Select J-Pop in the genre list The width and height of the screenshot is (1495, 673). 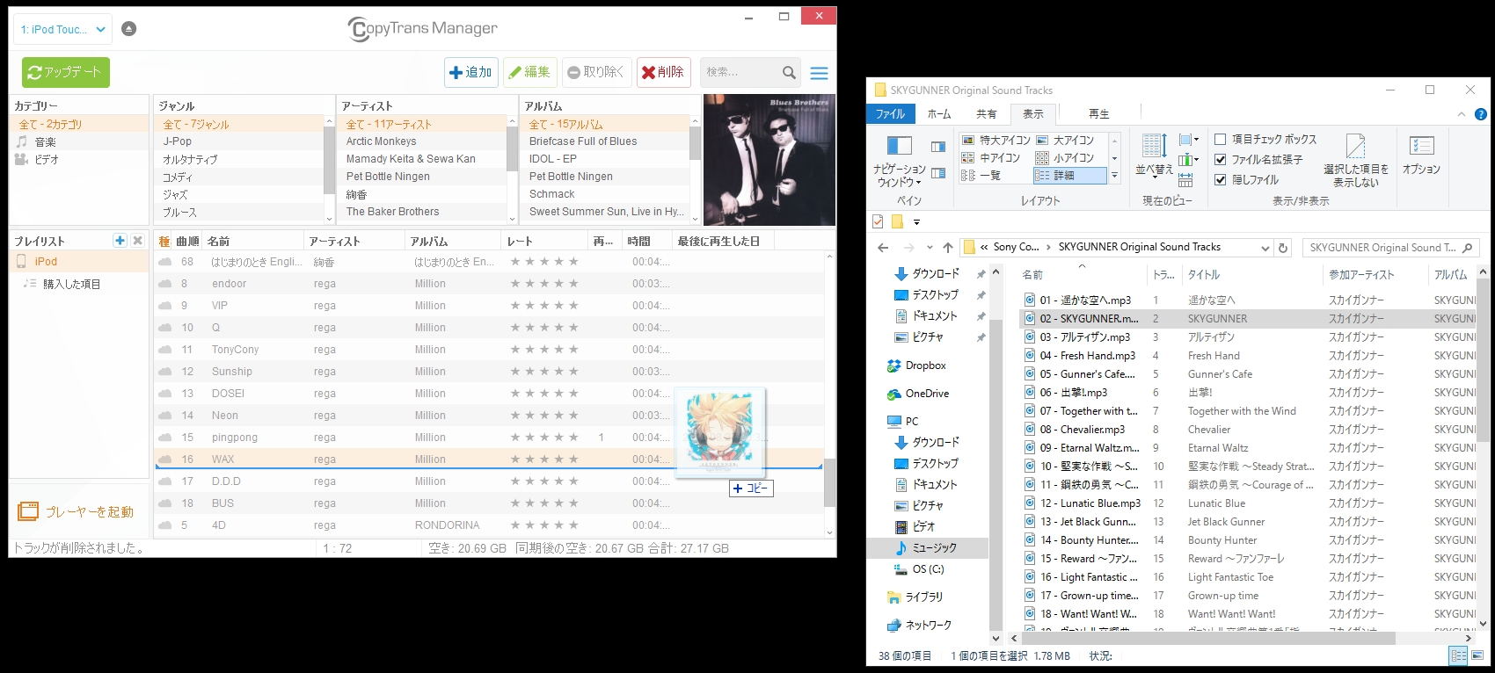[178, 141]
